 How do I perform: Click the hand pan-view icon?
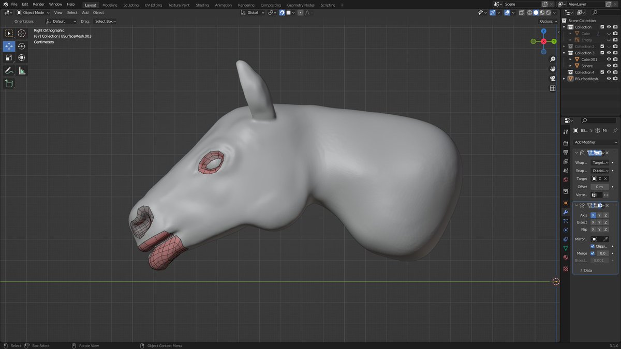pos(553,69)
